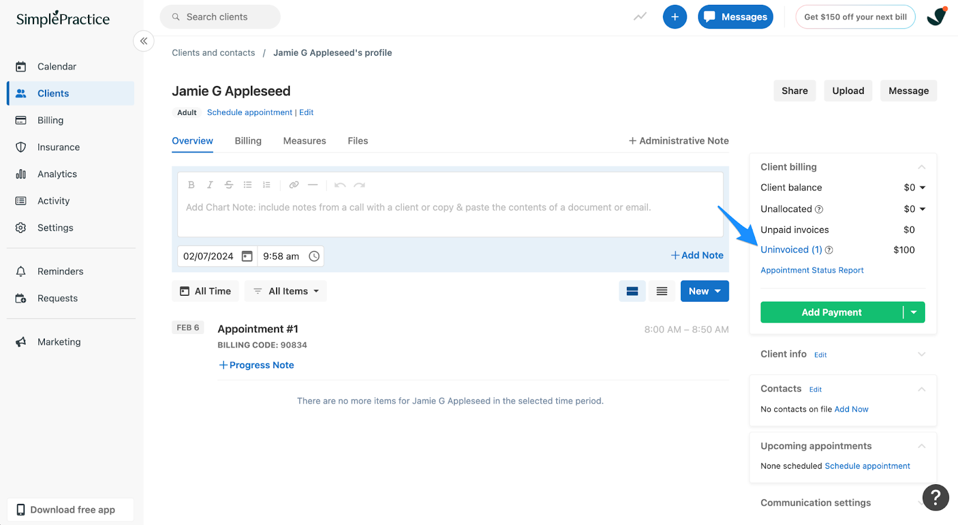This screenshot has width=958, height=525.
Task: Click Schedule appointment under client name
Action: (250, 113)
